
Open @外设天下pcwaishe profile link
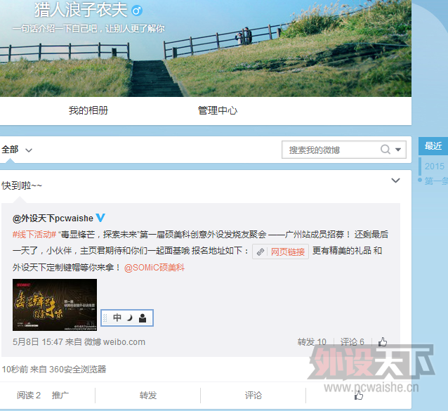[53, 218]
